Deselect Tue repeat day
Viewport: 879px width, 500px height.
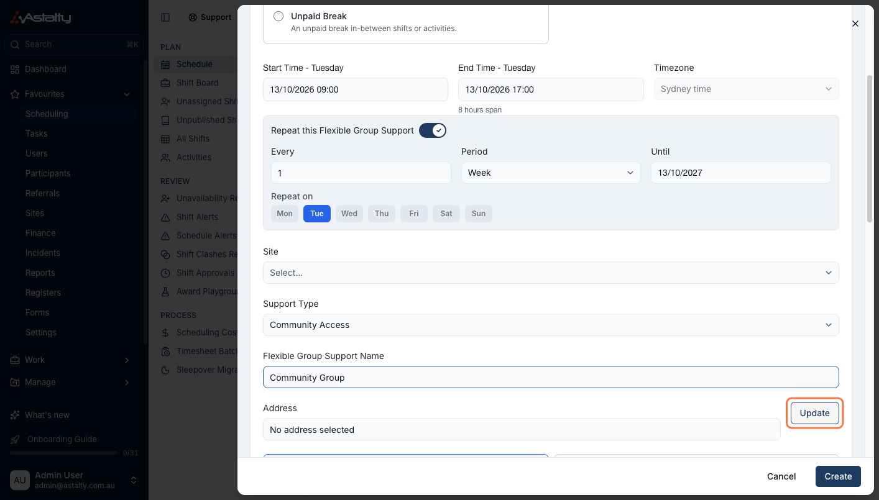coord(317,214)
